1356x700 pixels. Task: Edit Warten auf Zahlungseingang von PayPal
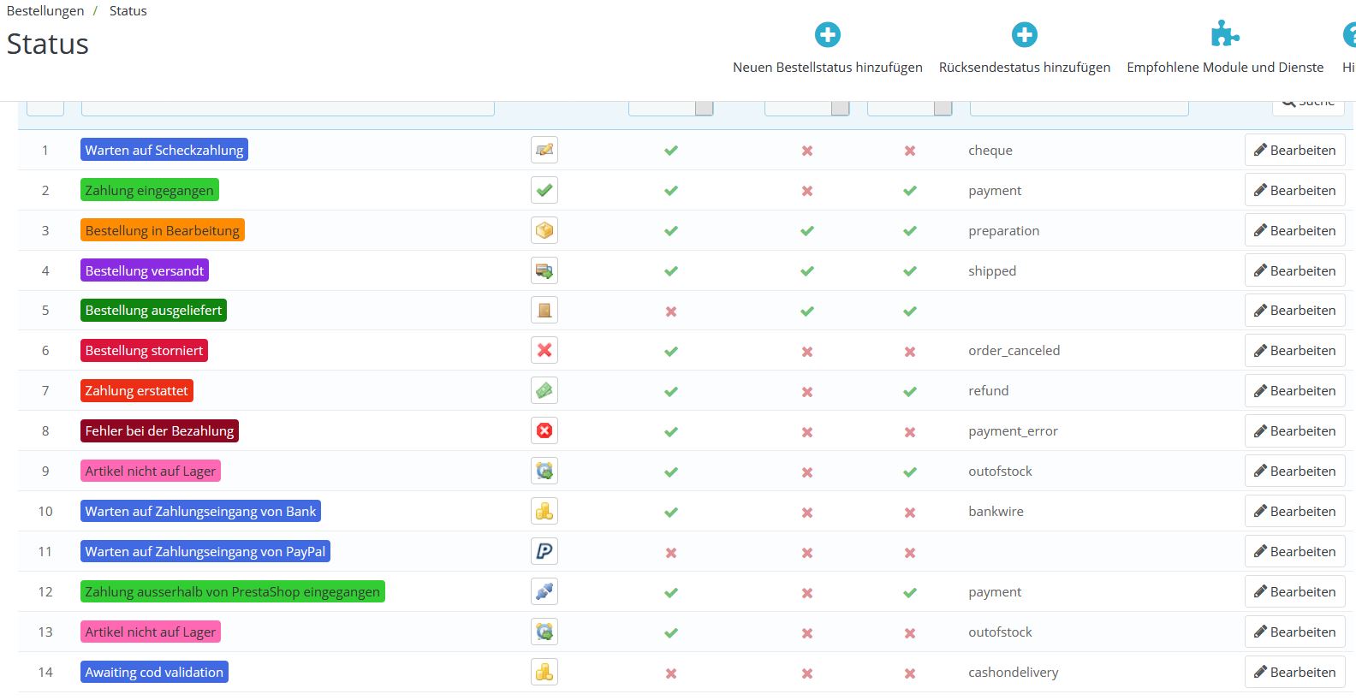click(x=1294, y=551)
